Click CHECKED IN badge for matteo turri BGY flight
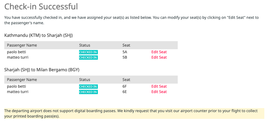 click(88, 92)
